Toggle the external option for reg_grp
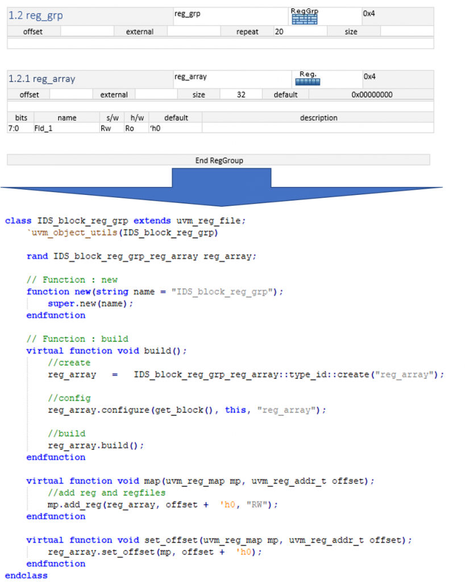Image resolution: width=466 pixels, height=582 pixels. pos(140,31)
